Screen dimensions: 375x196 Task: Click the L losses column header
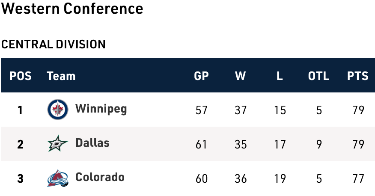280,76
